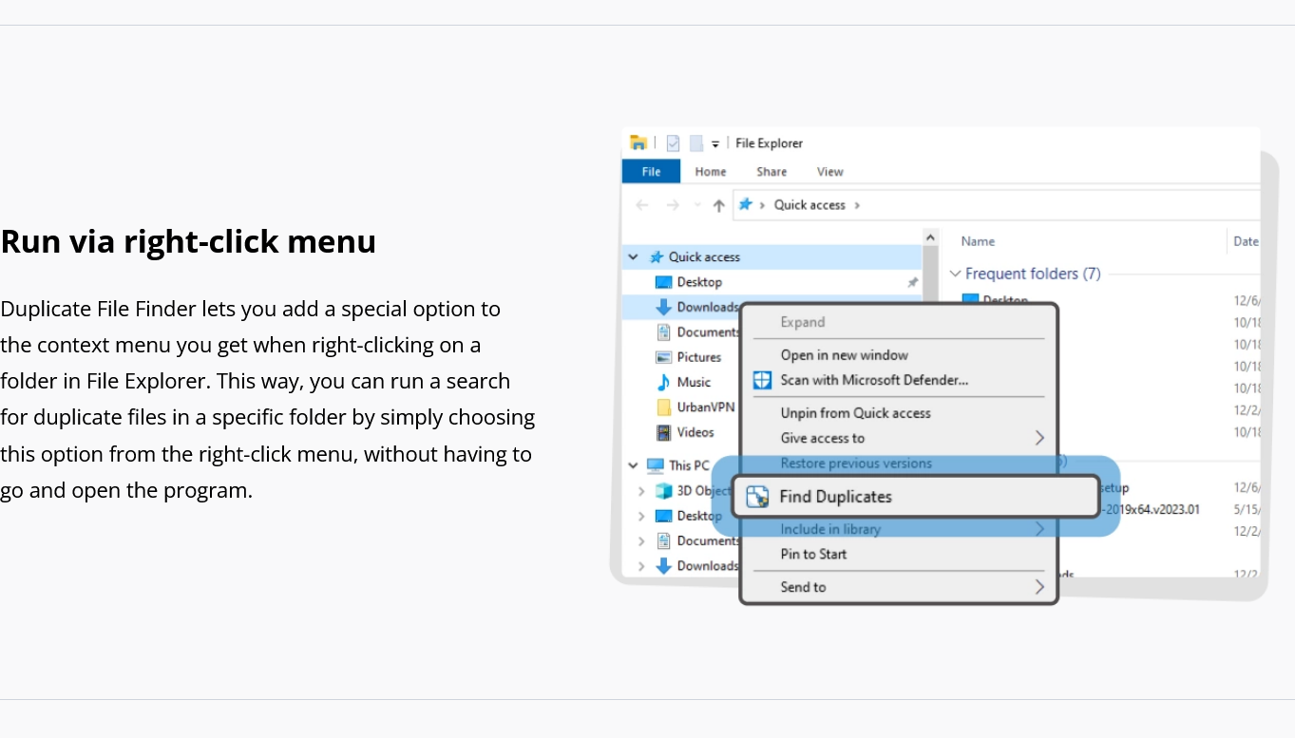Collapse the Frequent folders group
The width and height of the screenshot is (1295, 738).
(x=956, y=274)
